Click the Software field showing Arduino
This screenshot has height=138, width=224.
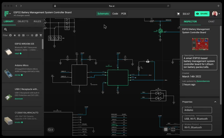pyautogui.click(x=197, y=110)
